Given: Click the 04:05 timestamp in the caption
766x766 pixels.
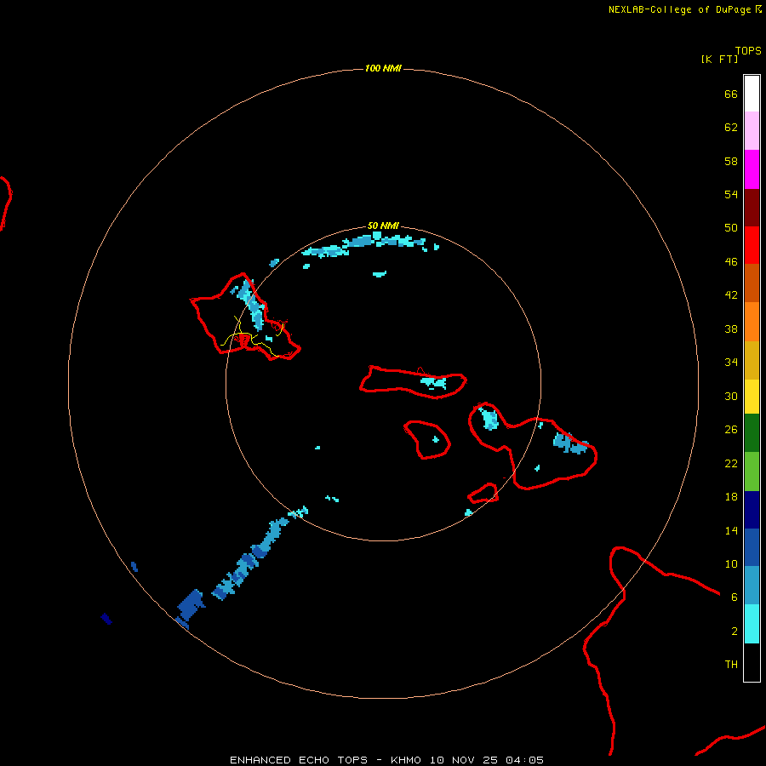Looking at the screenshot, I should point(524,760).
